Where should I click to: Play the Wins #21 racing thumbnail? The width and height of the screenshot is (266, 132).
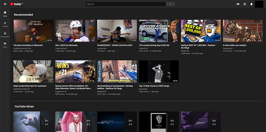tap(75, 71)
